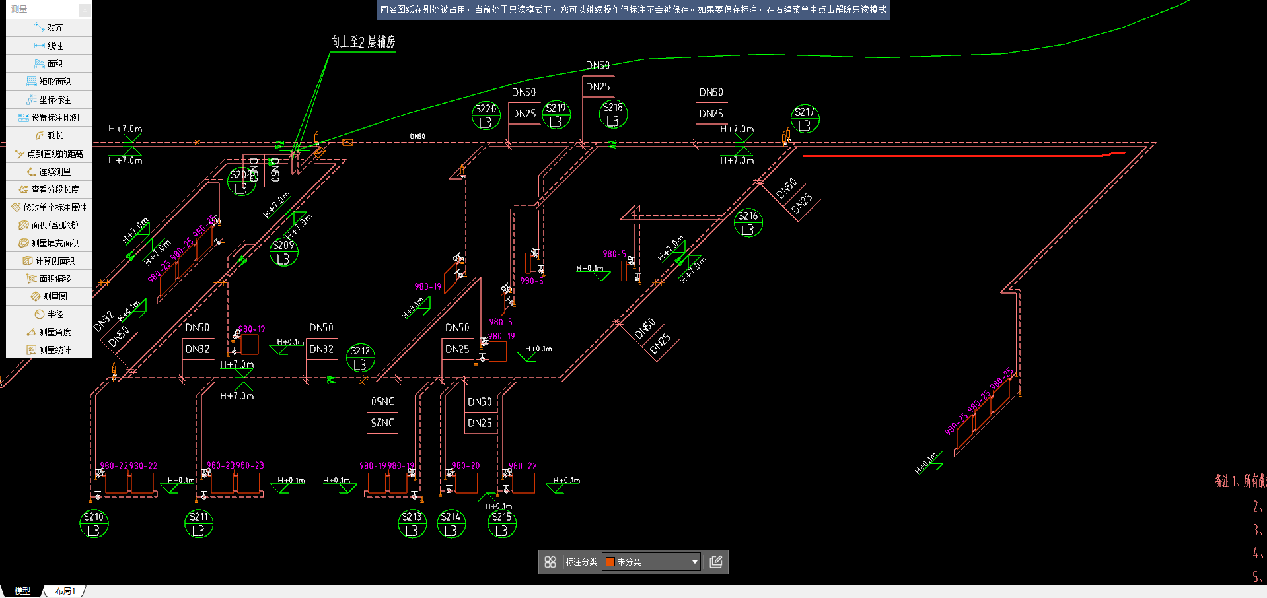Click the orange 未分类 color swatch
The width and height of the screenshot is (1267, 598).
tap(610, 562)
